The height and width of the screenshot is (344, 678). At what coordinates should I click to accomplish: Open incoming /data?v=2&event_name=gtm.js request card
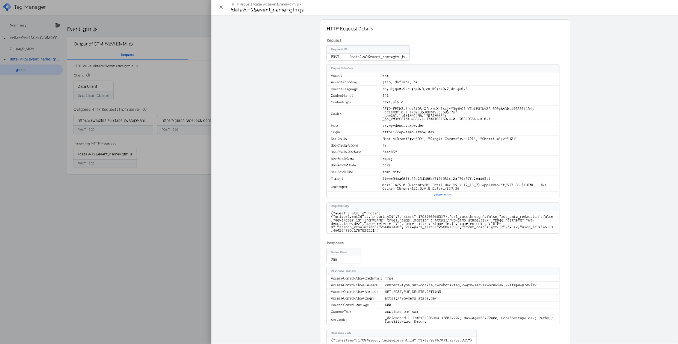(x=105, y=158)
